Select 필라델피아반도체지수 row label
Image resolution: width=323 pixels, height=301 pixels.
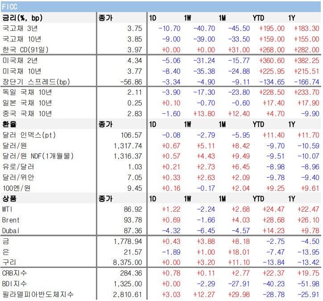click(x=38, y=295)
